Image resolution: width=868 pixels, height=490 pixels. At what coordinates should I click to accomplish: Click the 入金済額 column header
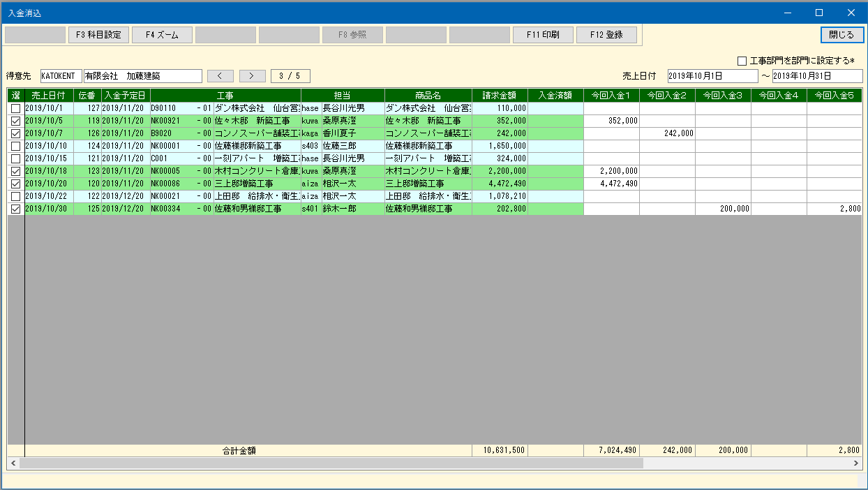point(555,96)
